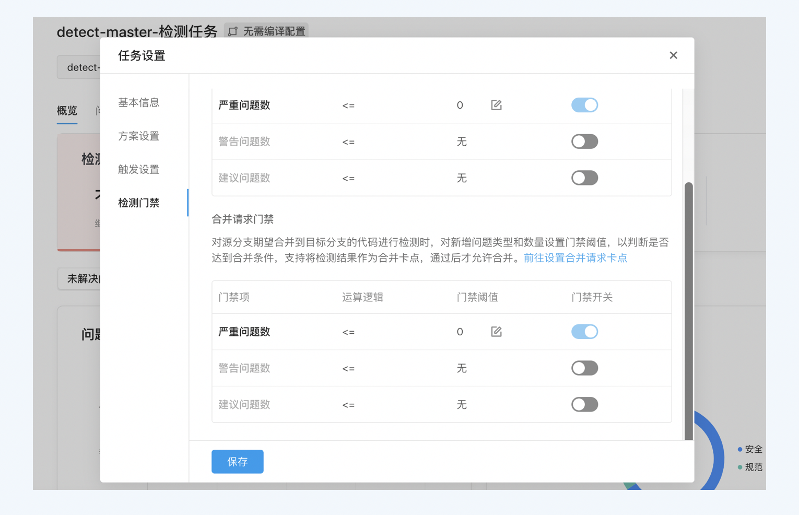Enable 建议问题数 switch in the table above 合并请求门禁
Screen dimensions: 799x515
tap(584, 178)
